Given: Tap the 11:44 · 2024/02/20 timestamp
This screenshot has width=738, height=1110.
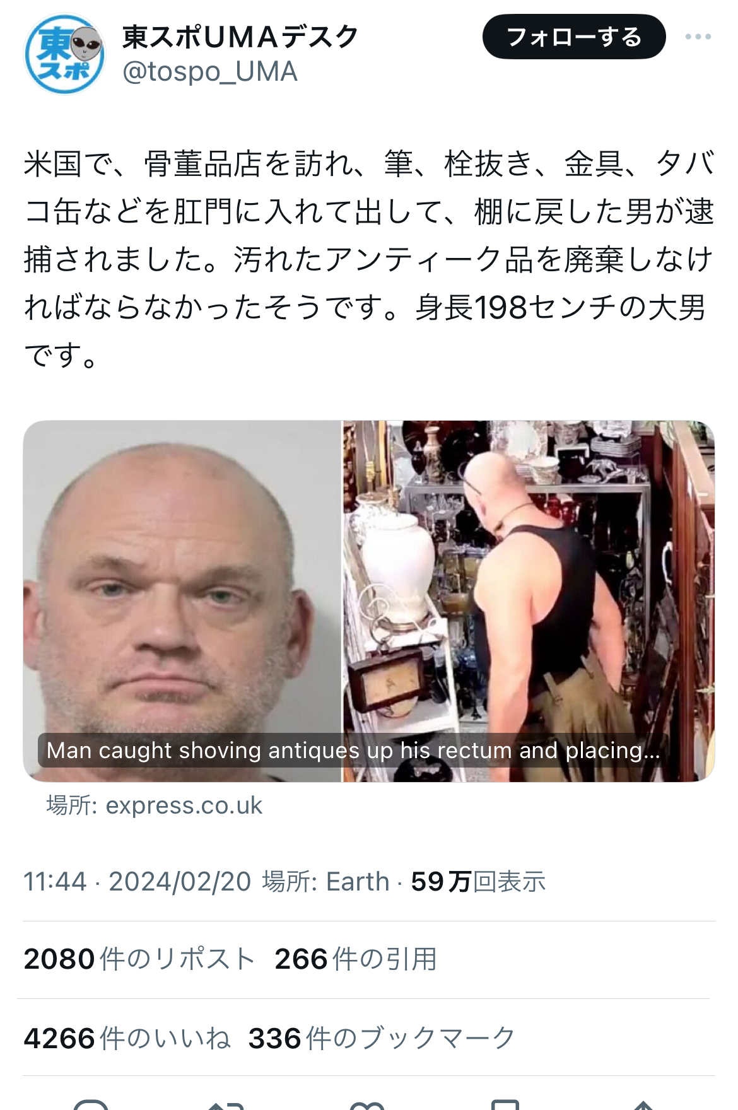Looking at the screenshot, I should pos(138,882).
